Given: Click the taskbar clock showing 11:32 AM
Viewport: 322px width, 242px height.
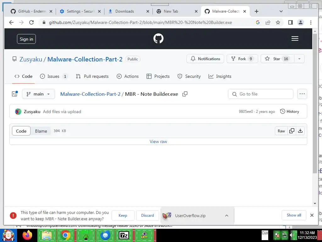Looking at the screenshot, I should pos(307,235).
